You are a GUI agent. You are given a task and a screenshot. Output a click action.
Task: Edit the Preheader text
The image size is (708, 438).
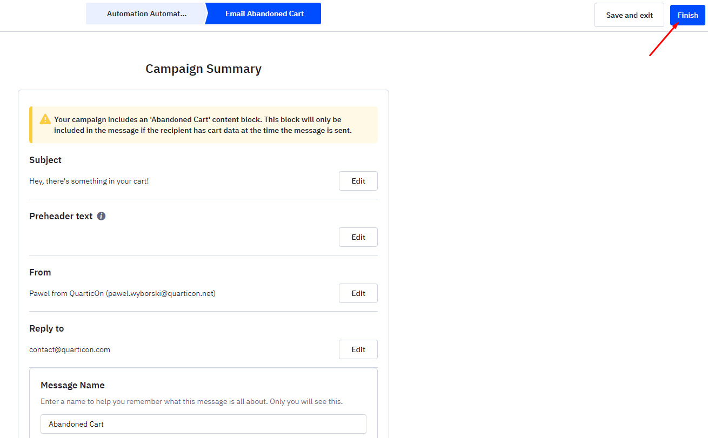[358, 237]
